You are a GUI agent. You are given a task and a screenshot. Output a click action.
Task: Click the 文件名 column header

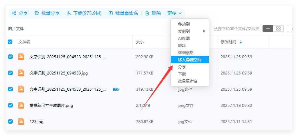pyautogui.click(x=24, y=42)
